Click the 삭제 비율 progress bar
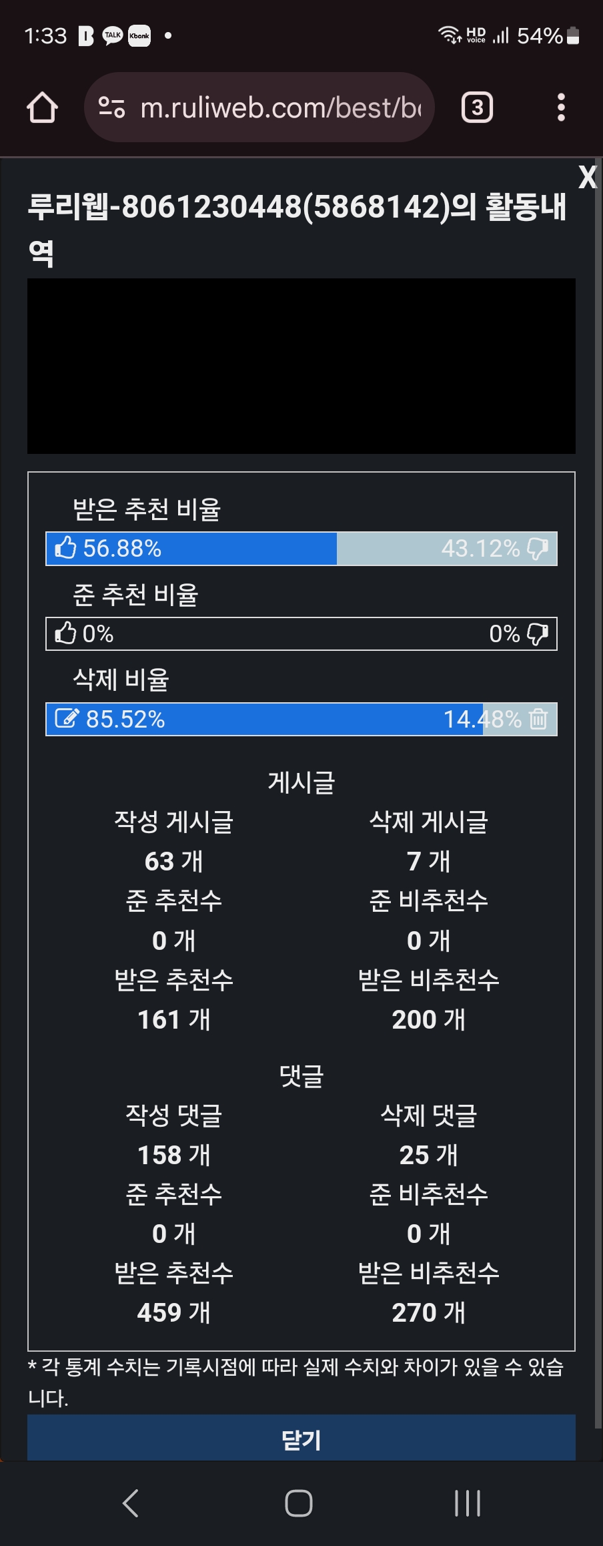 click(x=301, y=719)
